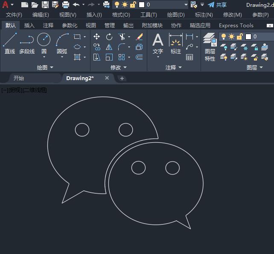Switch to the 参数化 ribbon tab
The height and width of the screenshot is (254, 274).
(x=70, y=26)
